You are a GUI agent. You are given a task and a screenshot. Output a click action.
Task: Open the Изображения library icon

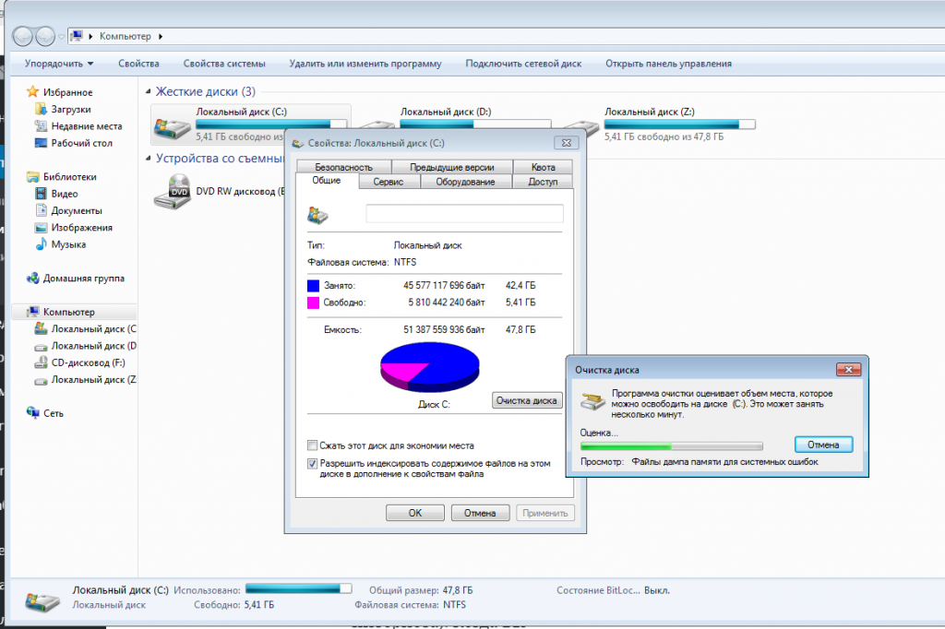tap(41, 227)
